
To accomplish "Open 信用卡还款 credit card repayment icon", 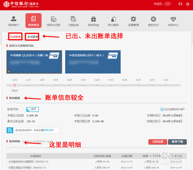I will (53, 21).
